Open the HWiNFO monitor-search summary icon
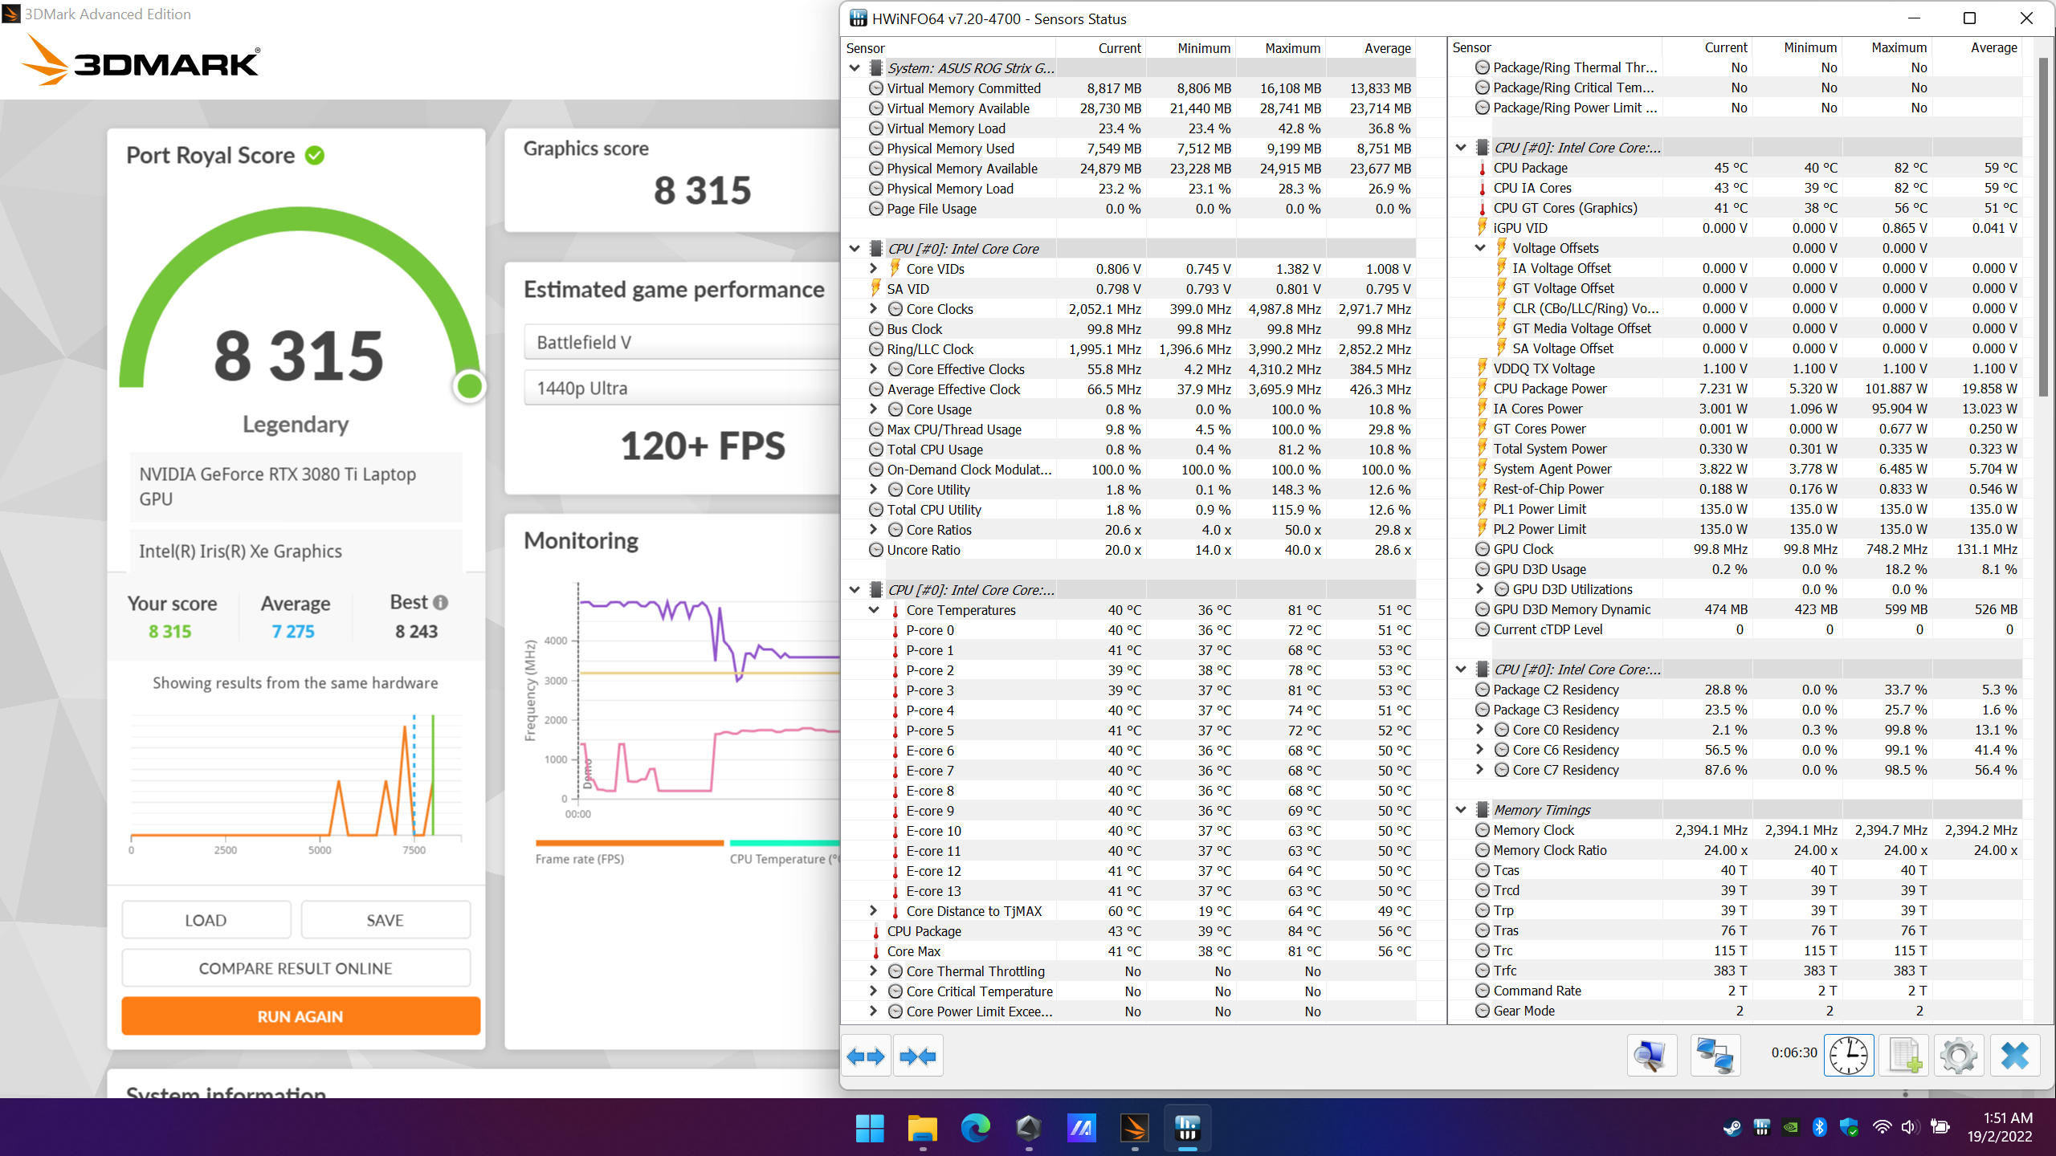 click(1651, 1056)
